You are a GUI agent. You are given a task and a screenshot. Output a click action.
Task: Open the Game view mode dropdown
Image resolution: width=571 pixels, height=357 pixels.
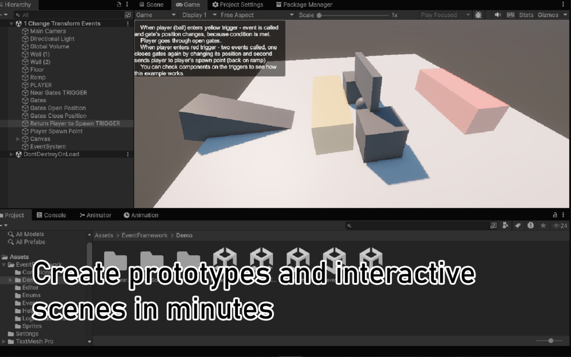(157, 15)
